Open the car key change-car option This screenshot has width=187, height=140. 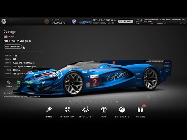pos(49,110)
